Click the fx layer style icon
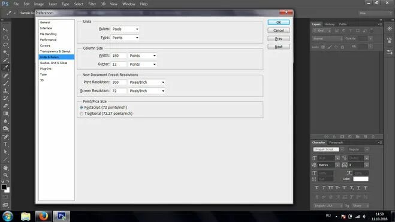The image size is (395, 222). 334,136
